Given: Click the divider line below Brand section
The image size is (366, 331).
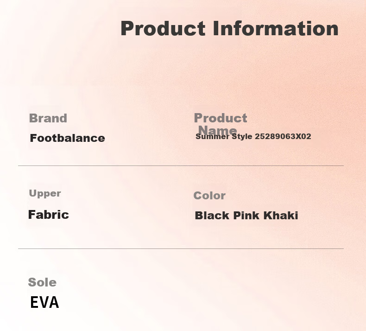Looking at the screenshot, I should [181, 165].
